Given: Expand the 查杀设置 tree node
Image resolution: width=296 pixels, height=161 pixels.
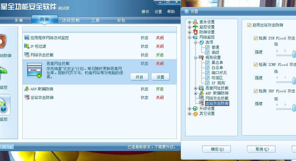Looking at the screenshot, I should coord(189,22).
